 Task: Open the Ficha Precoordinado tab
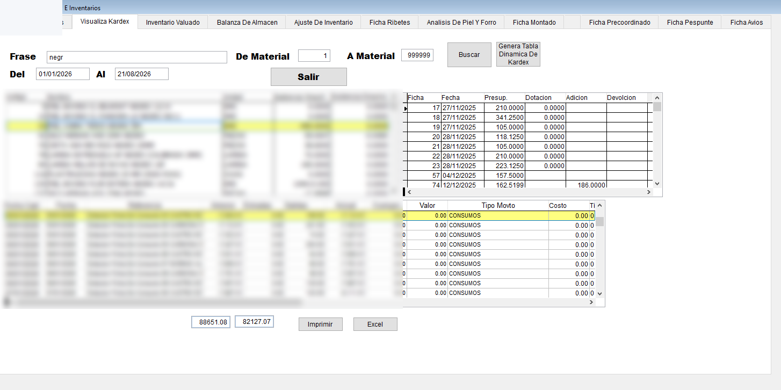(619, 23)
